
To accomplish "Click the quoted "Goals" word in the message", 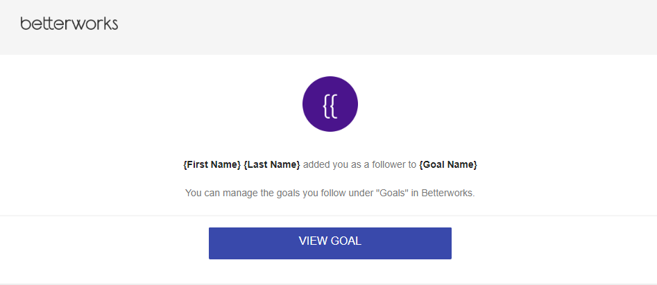I will 392,193.
